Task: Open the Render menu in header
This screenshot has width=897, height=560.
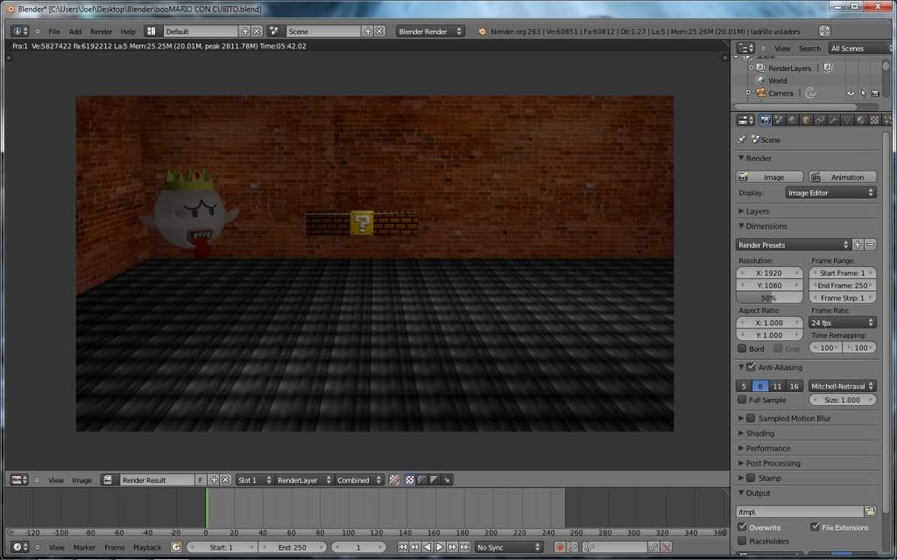Action: [102, 31]
